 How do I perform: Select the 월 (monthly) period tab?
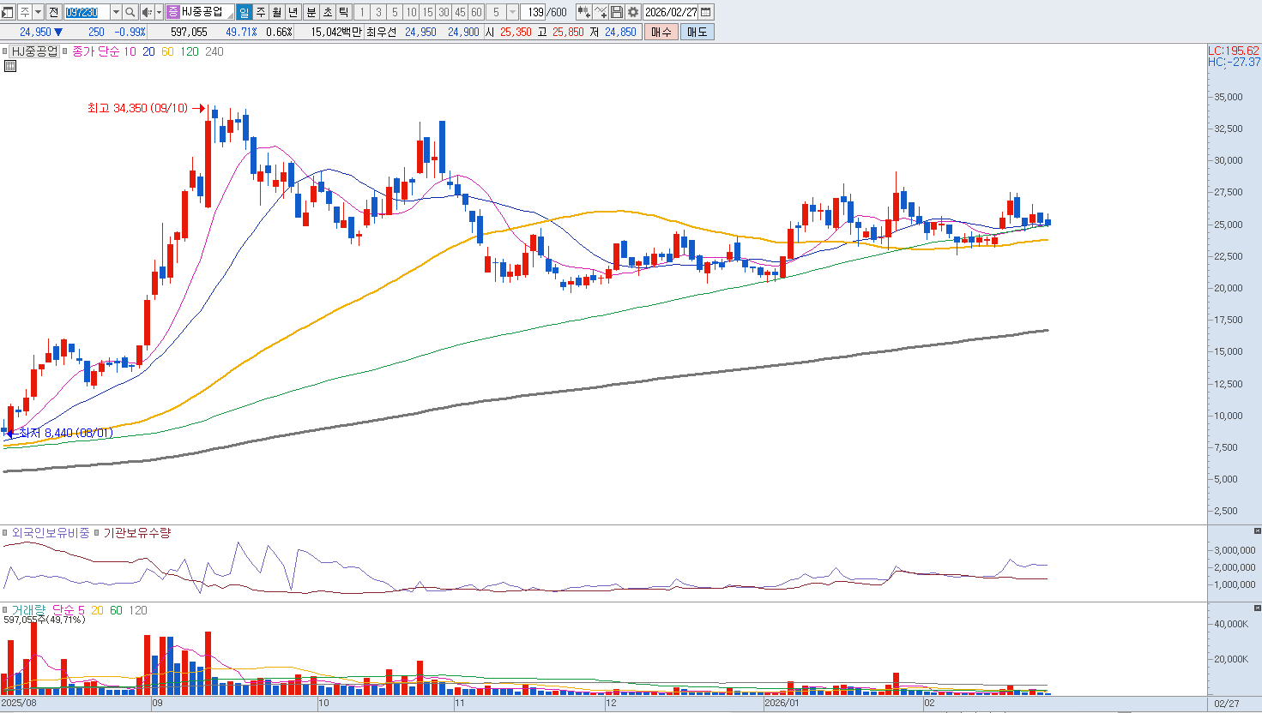tap(277, 12)
